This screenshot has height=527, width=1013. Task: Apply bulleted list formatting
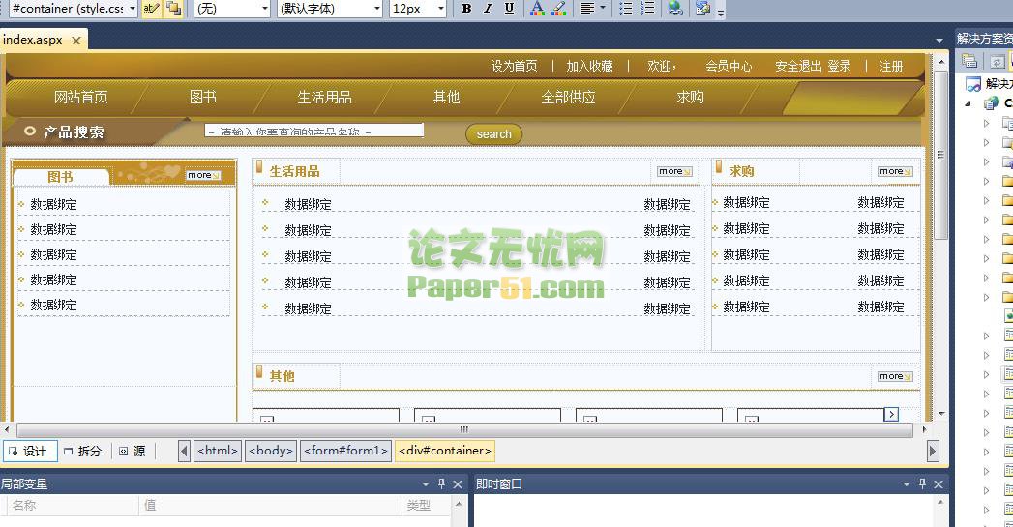pyautogui.click(x=625, y=9)
